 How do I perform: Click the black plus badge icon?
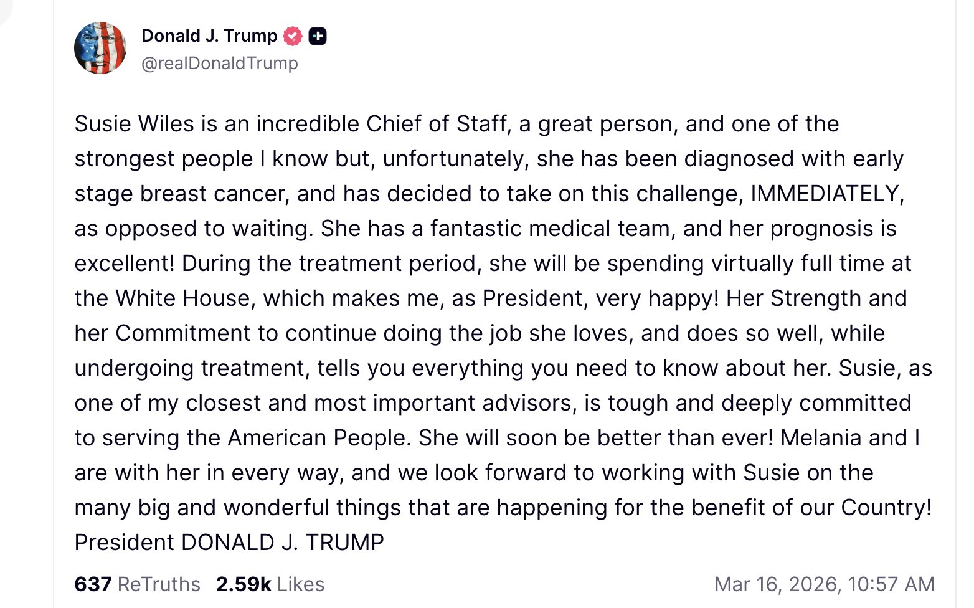click(x=318, y=37)
